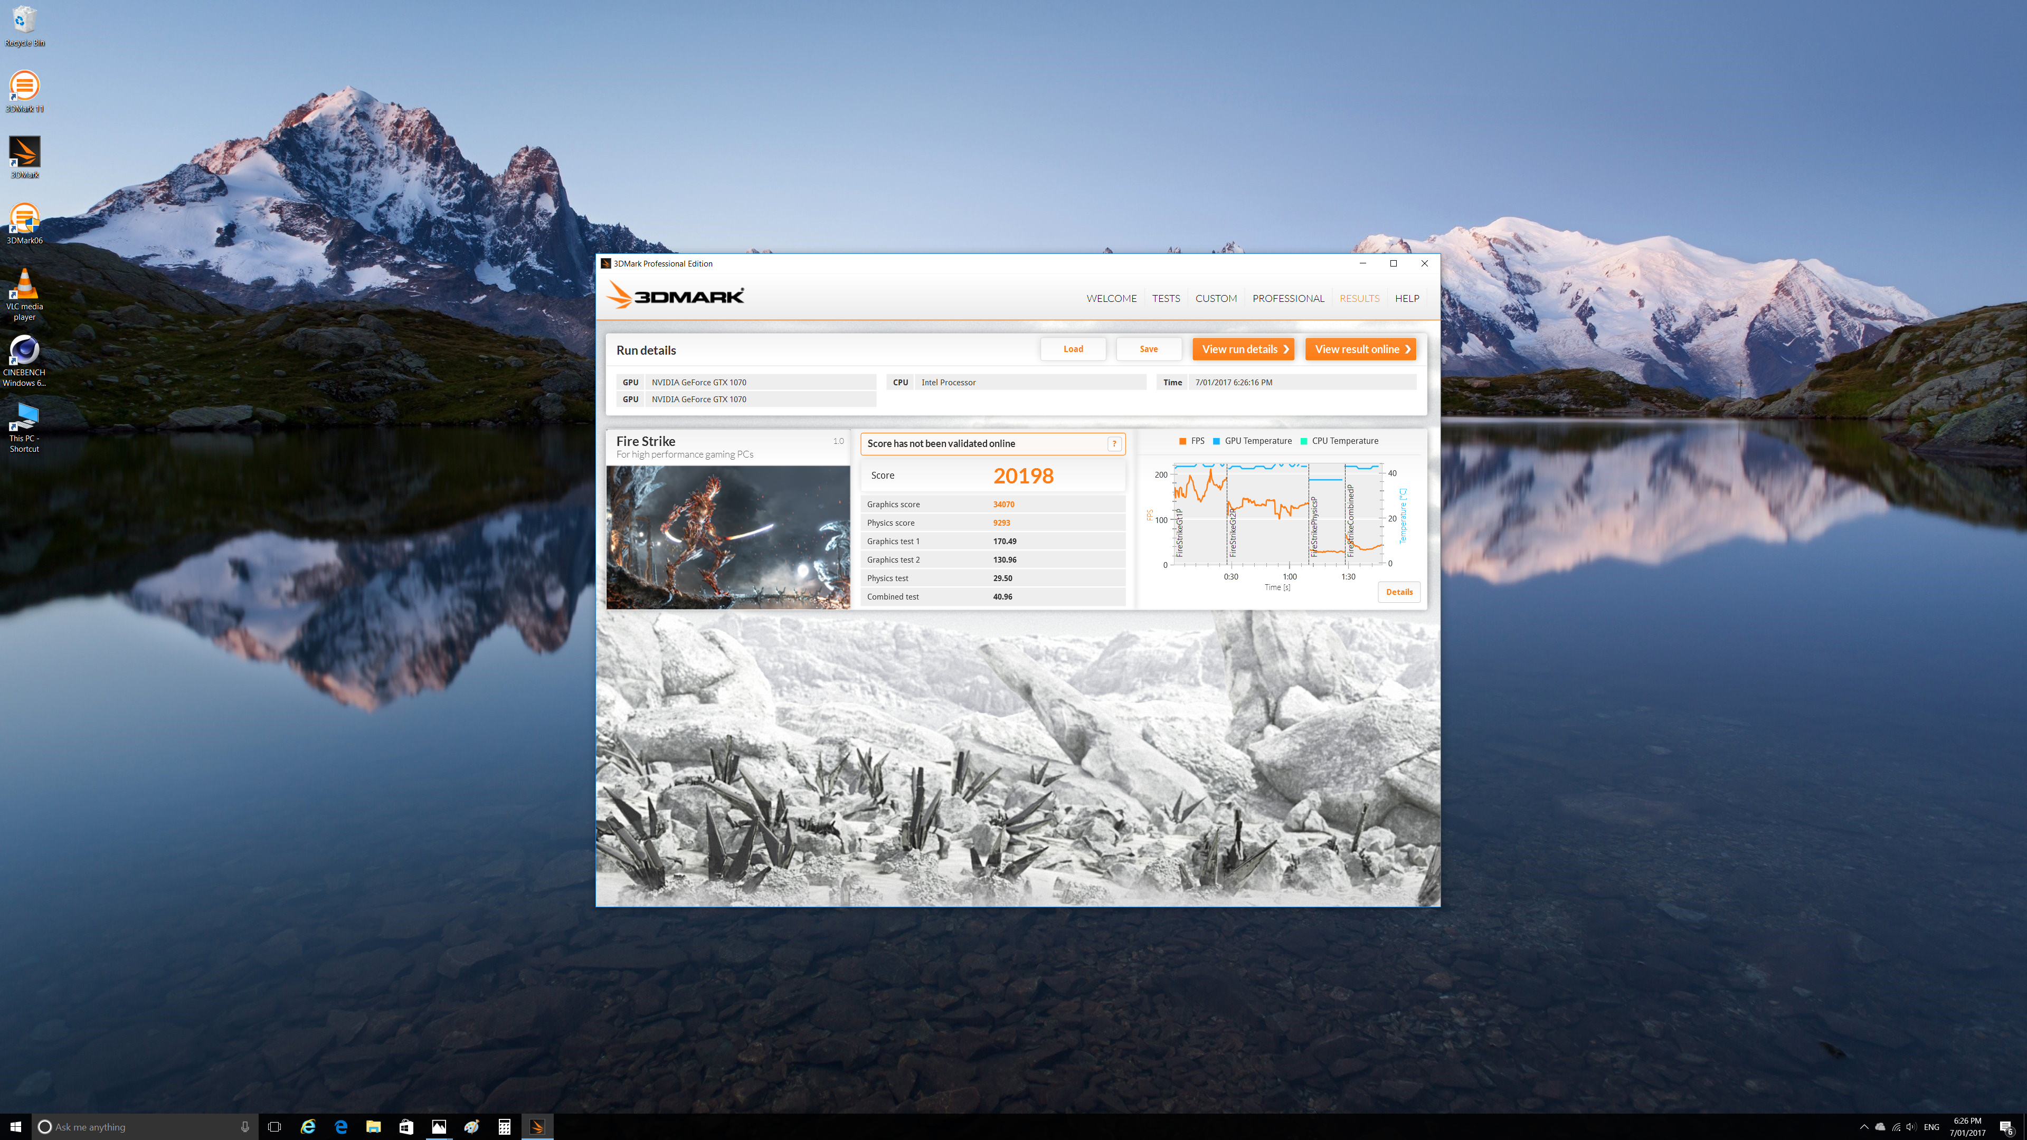Image resolution: width=2027 pixels, height=1140 pixels.
Task: Go to the PROFESSIONAL tab
Action: (1288, 298)
